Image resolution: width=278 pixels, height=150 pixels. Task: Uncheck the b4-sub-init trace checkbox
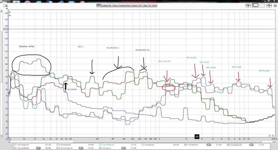pos(100,148)
